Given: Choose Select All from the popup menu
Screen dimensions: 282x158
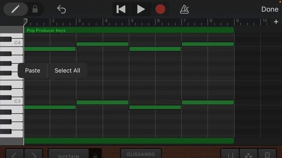Looking at the screenshot, I should [67, 70].
